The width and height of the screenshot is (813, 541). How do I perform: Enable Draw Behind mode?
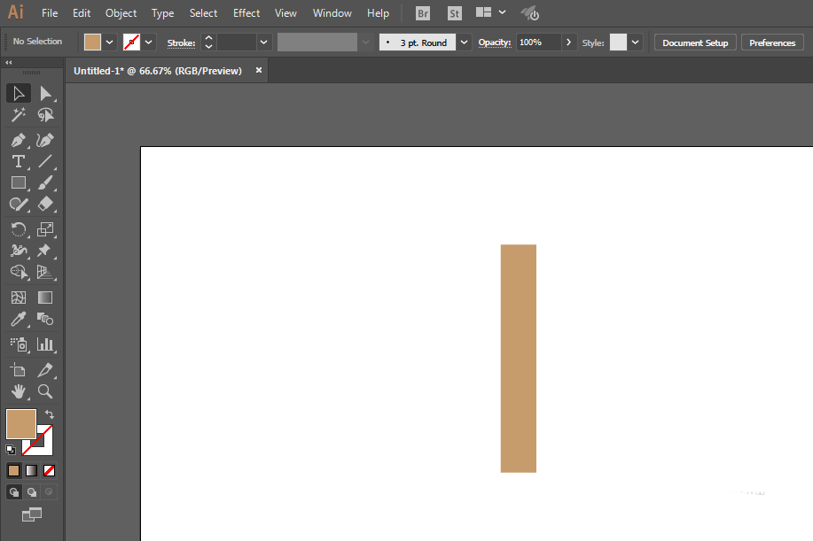32,491
